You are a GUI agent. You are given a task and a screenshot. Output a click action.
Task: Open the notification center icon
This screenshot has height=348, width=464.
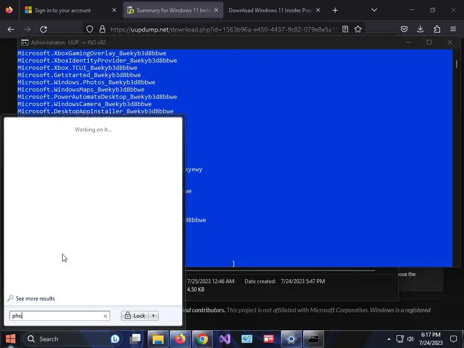pos(453,339)
